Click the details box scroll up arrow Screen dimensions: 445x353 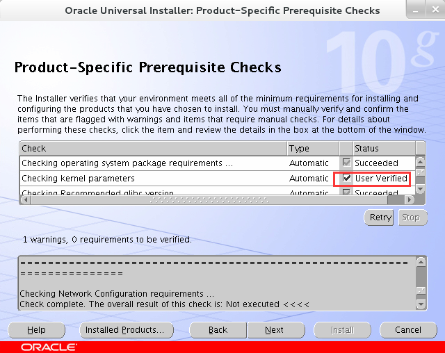pos(421,262)
